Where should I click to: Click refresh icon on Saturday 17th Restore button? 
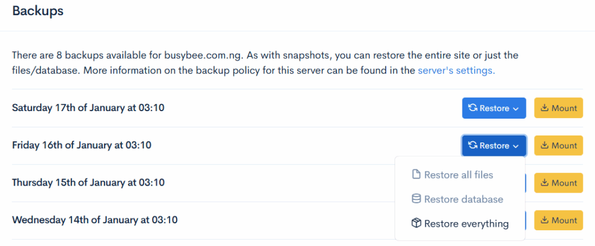tap(473, 108)
